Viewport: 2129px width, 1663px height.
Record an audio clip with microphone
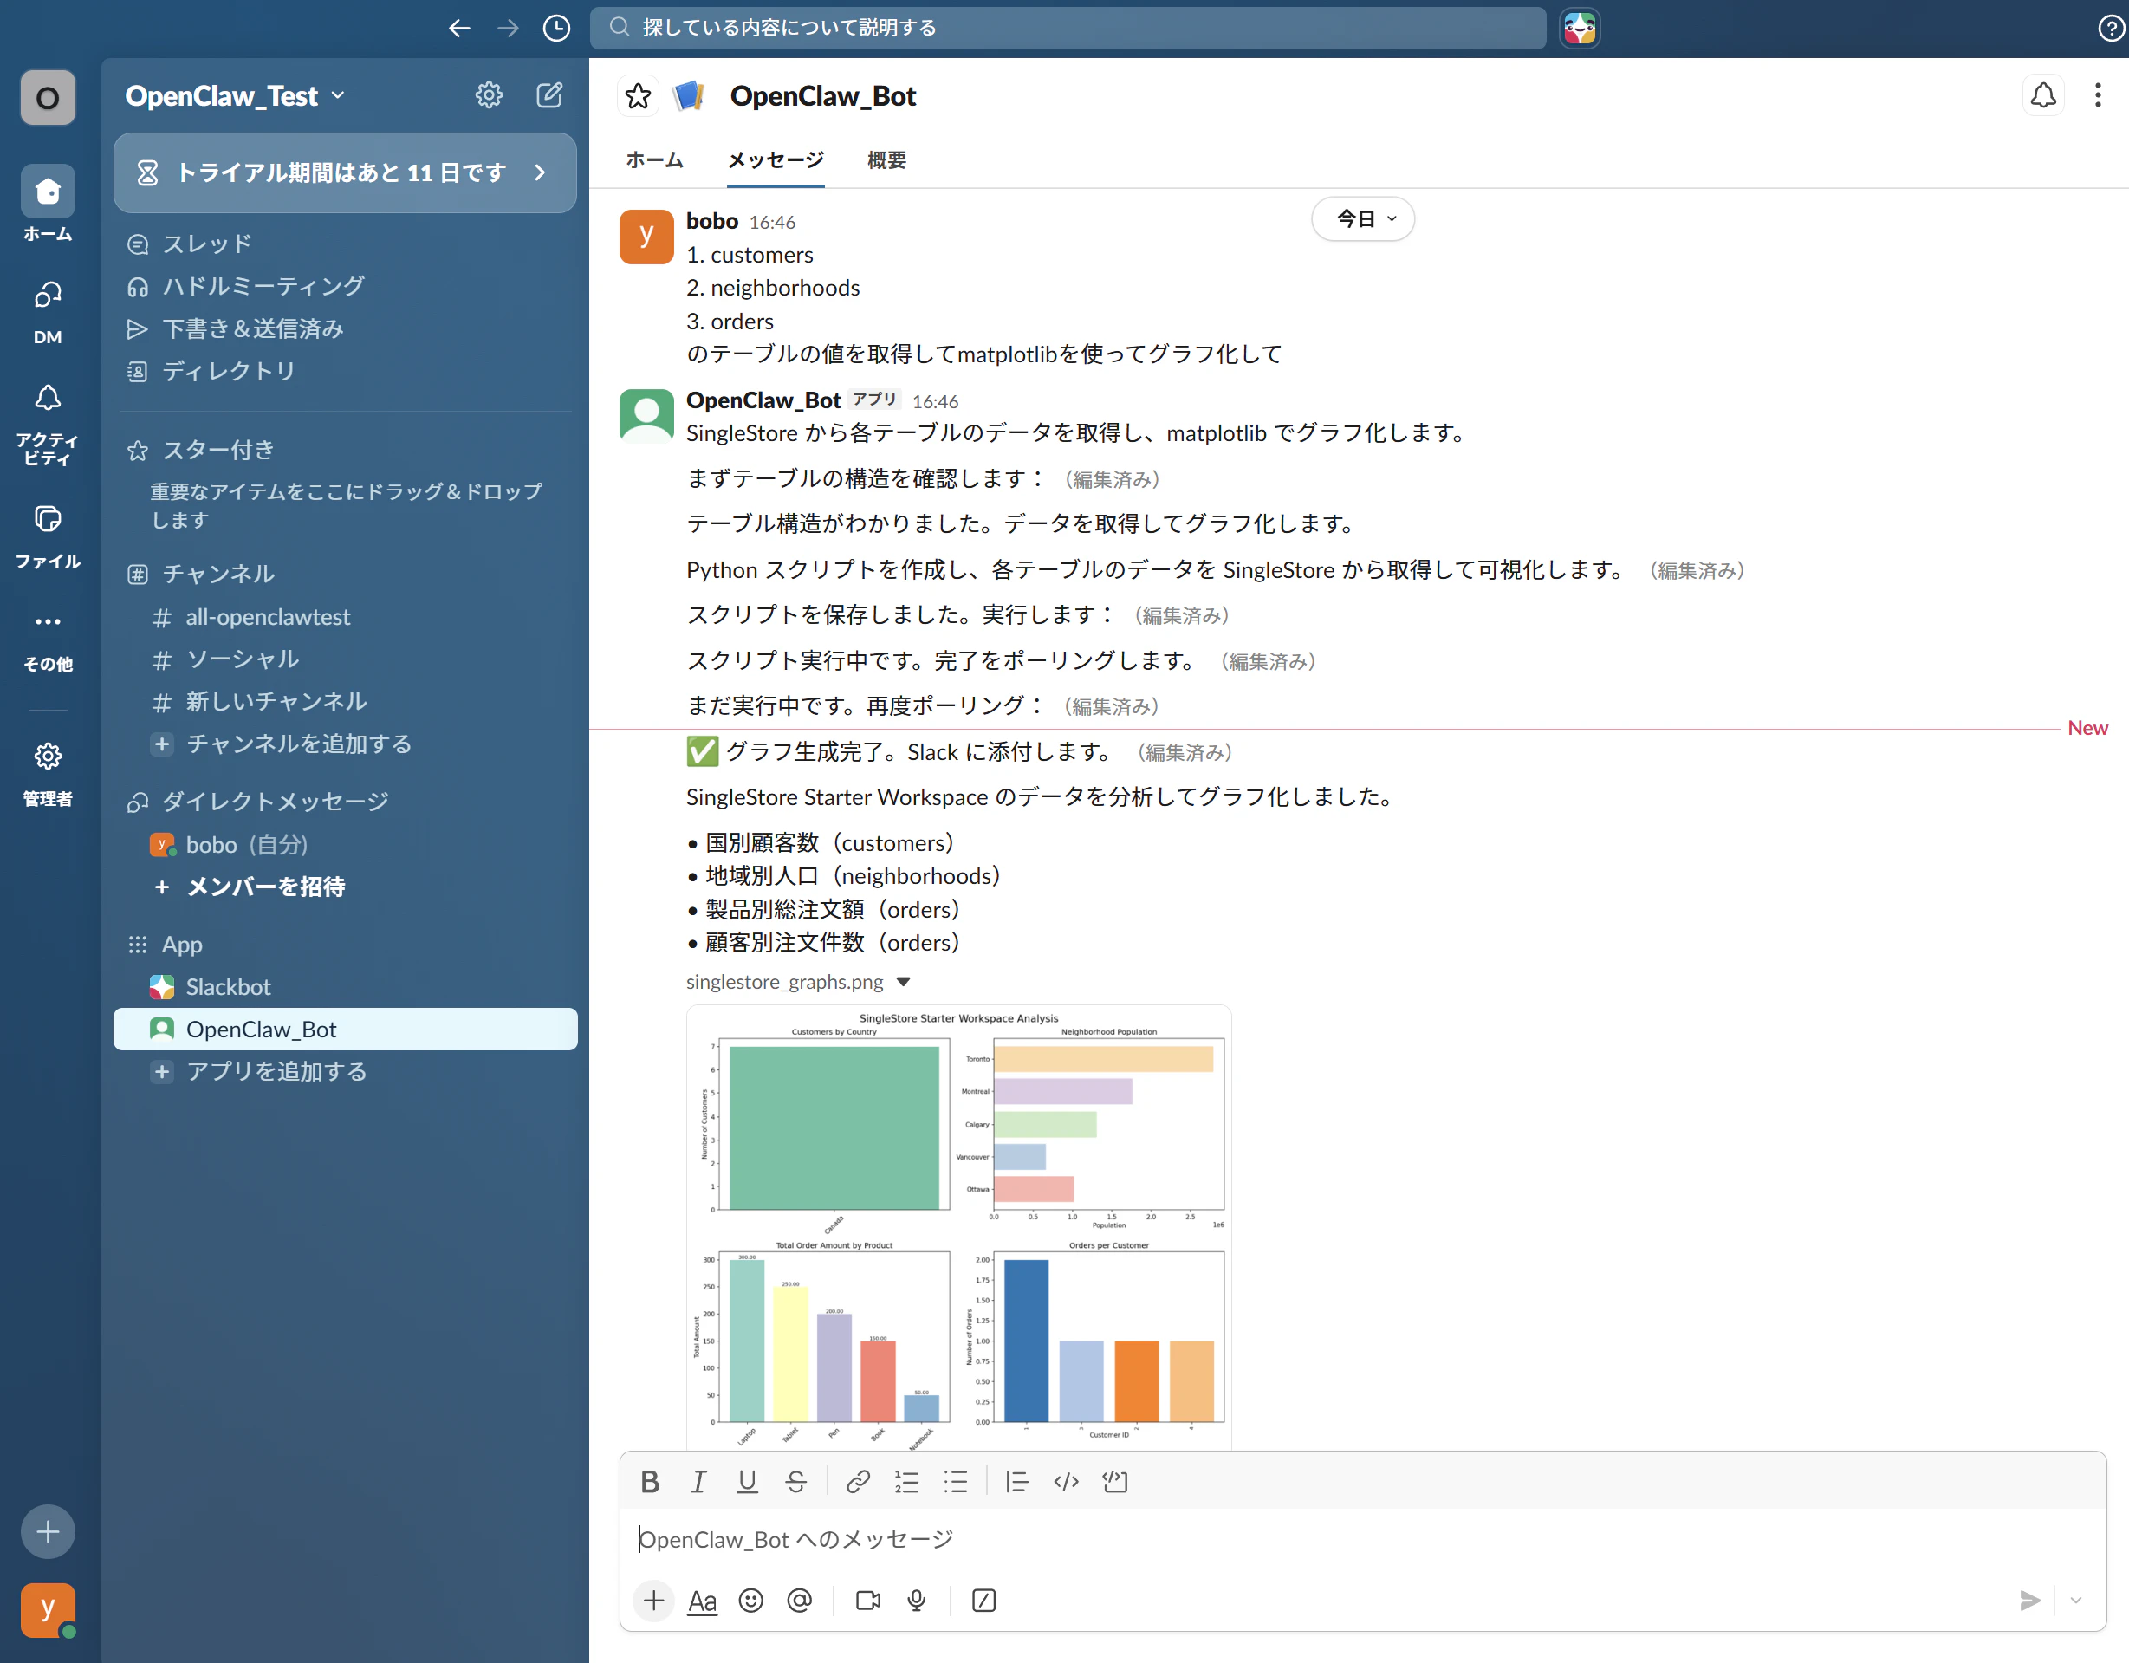coord(917,1601)
